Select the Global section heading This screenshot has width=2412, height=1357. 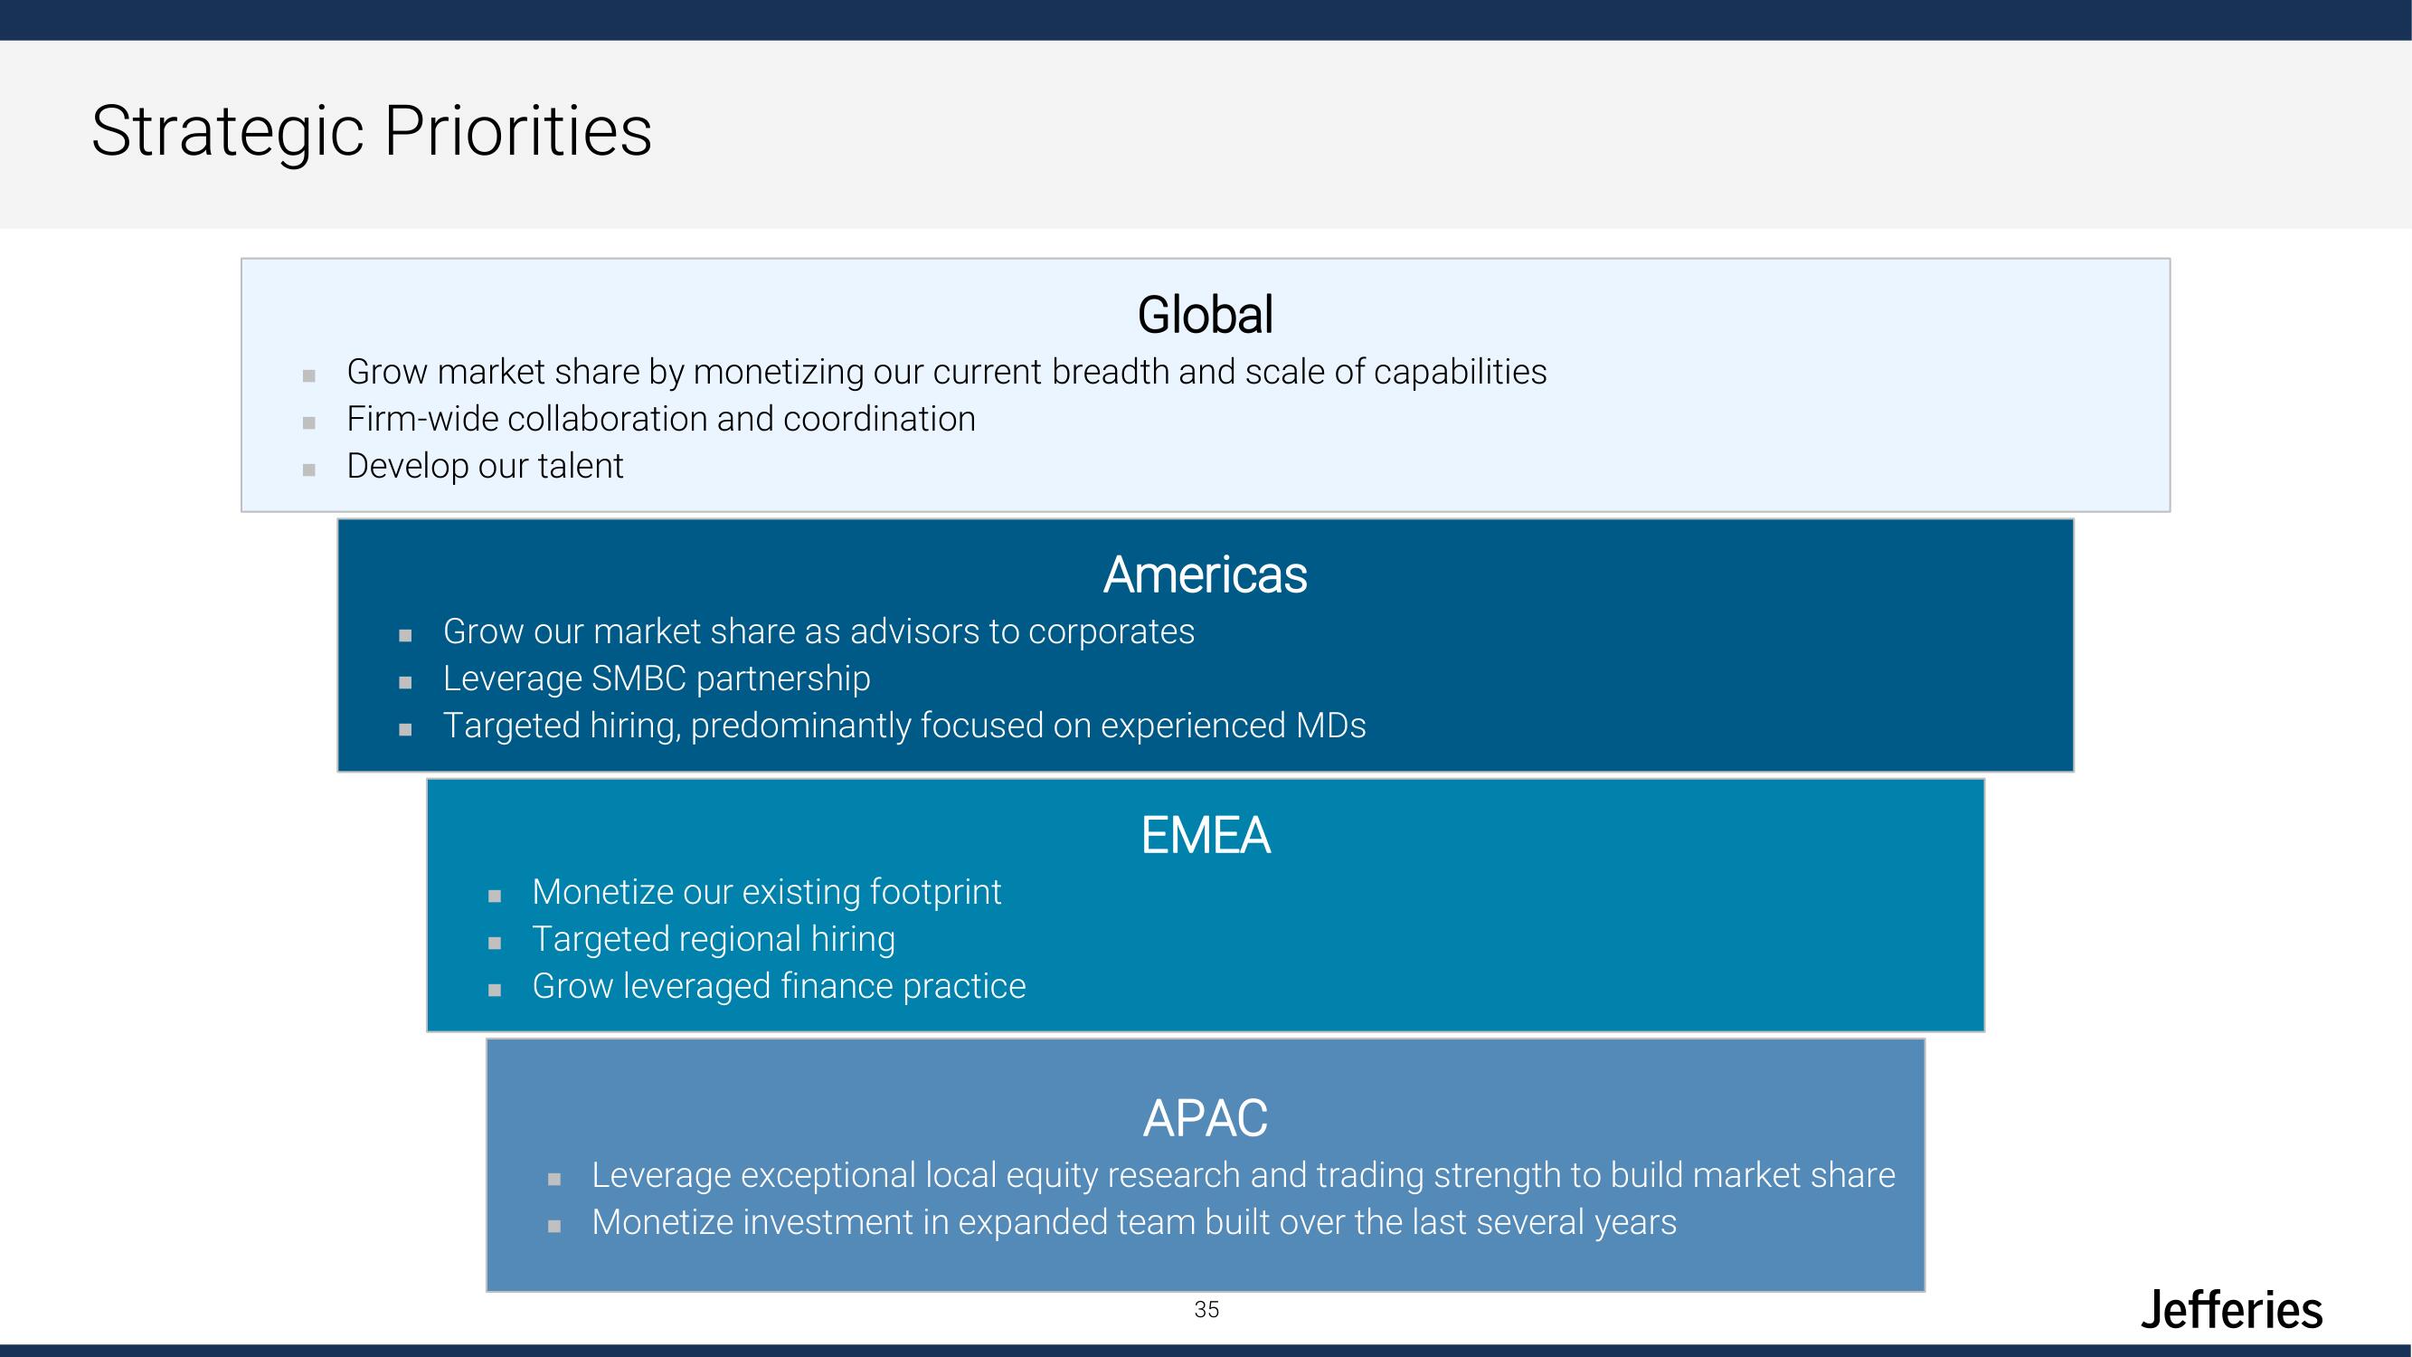pyautogui.click(x=1205, y=315)
